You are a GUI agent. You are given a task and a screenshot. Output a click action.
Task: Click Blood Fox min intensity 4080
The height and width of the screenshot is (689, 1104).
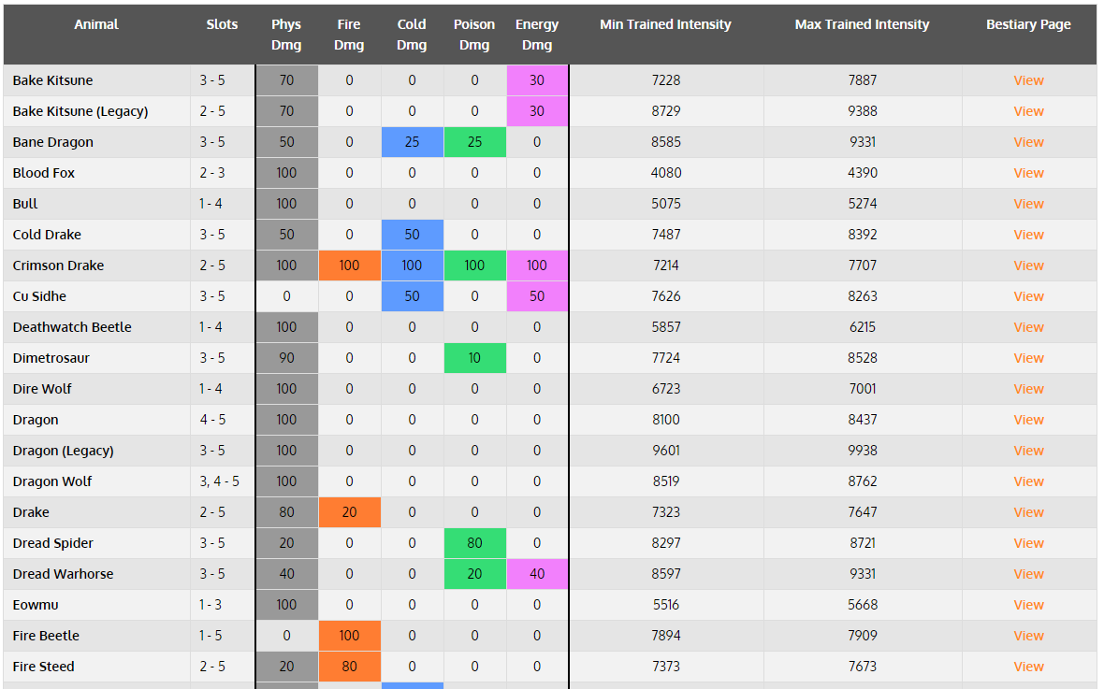665,173
